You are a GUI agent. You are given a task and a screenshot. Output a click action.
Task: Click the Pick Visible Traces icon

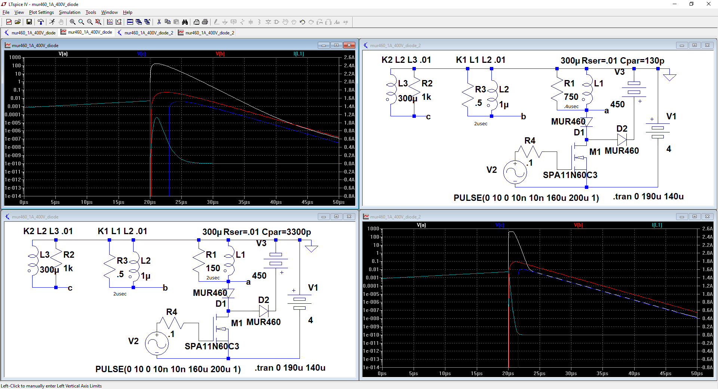110,22
